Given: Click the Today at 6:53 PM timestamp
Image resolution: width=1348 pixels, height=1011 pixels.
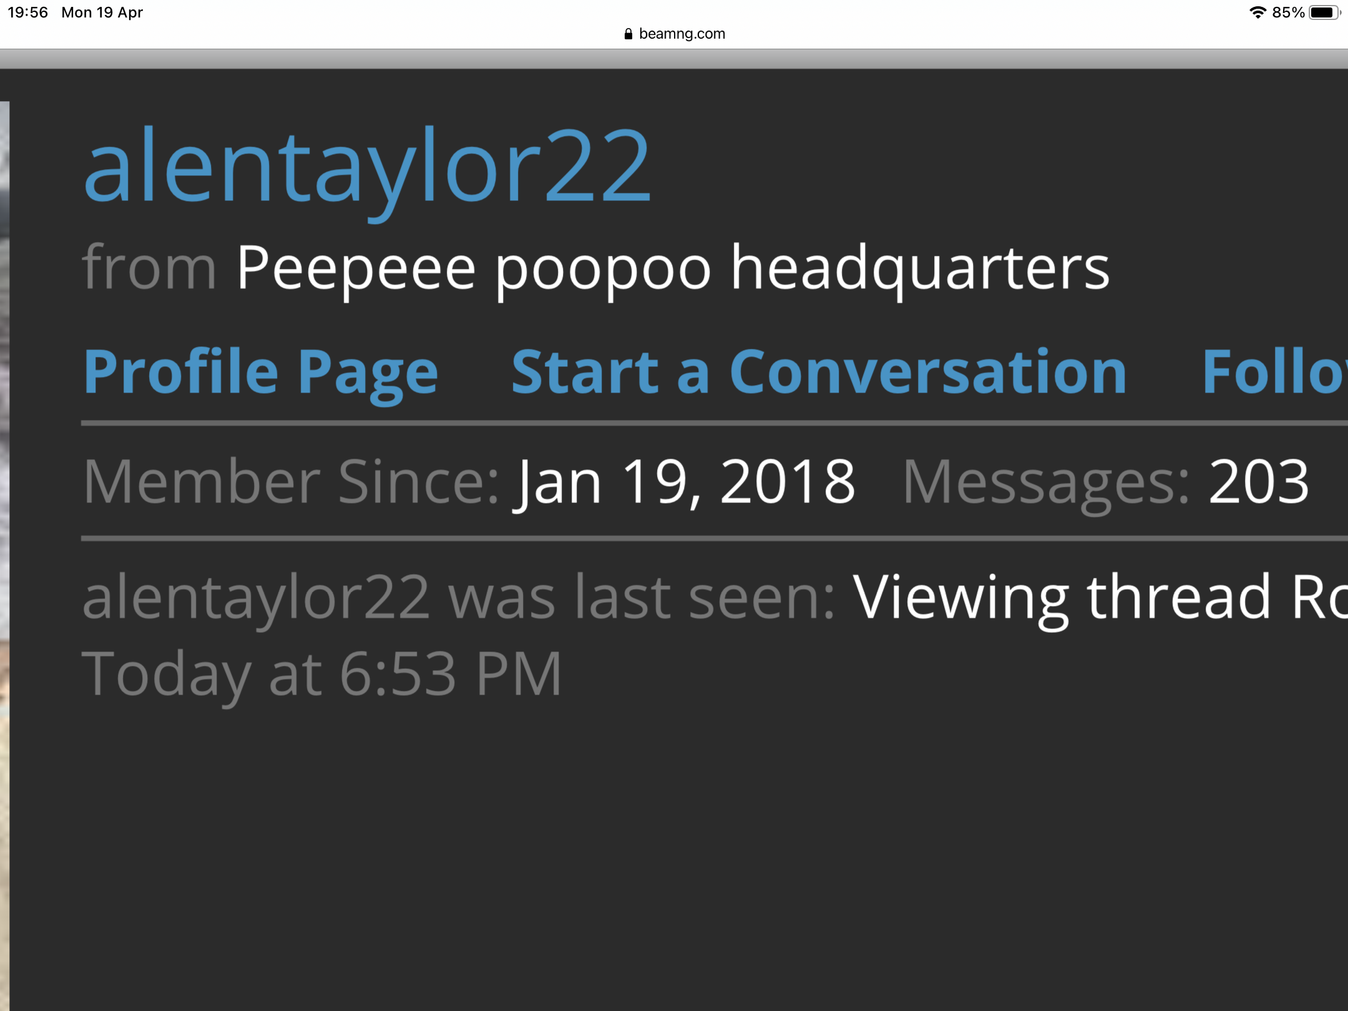Looking at the screenshot, I should pos(322,675).
